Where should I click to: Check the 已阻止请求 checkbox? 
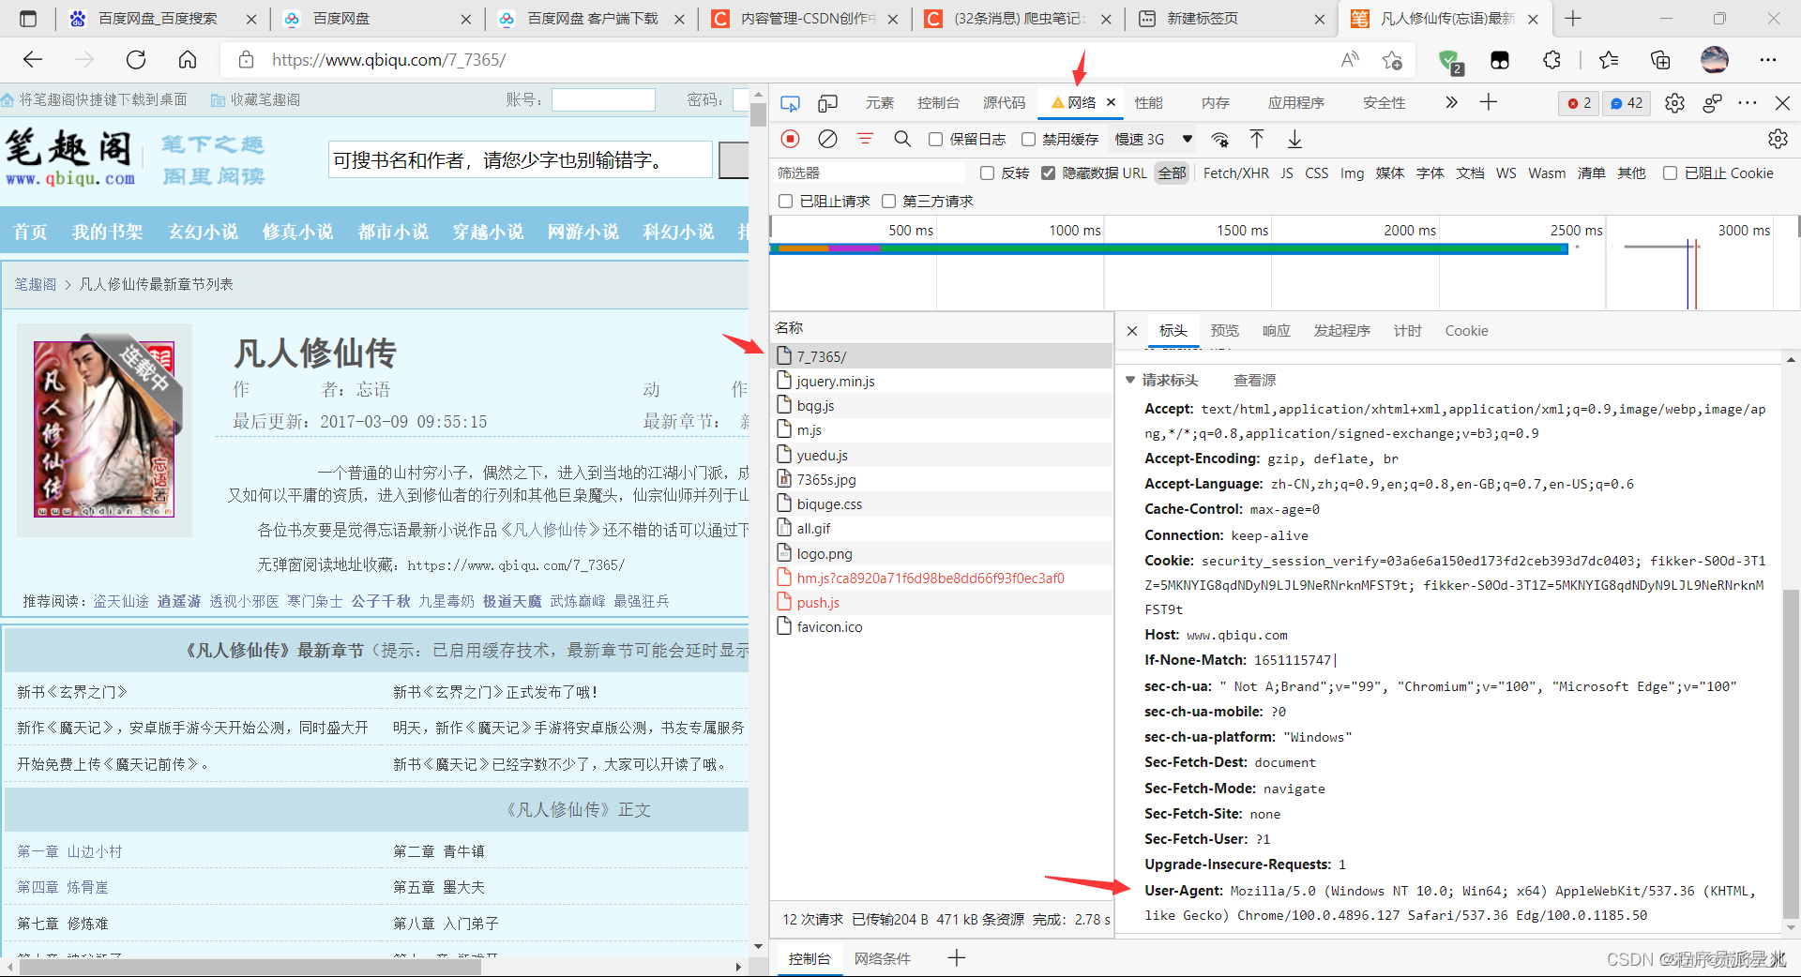(x=786, y=202)
